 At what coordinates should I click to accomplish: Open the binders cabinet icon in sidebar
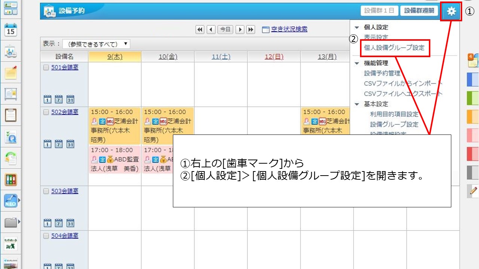coord(10,180)
